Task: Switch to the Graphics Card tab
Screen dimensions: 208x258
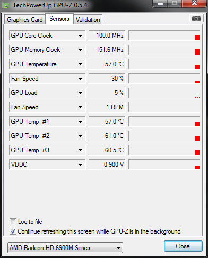Action: point(25,20)
